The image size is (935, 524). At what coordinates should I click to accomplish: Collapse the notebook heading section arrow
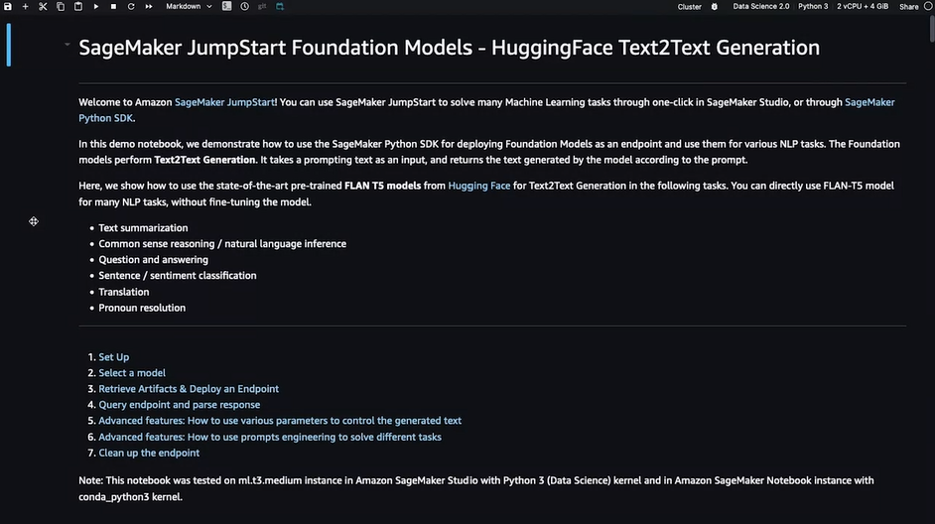click(x=67, y=45)
